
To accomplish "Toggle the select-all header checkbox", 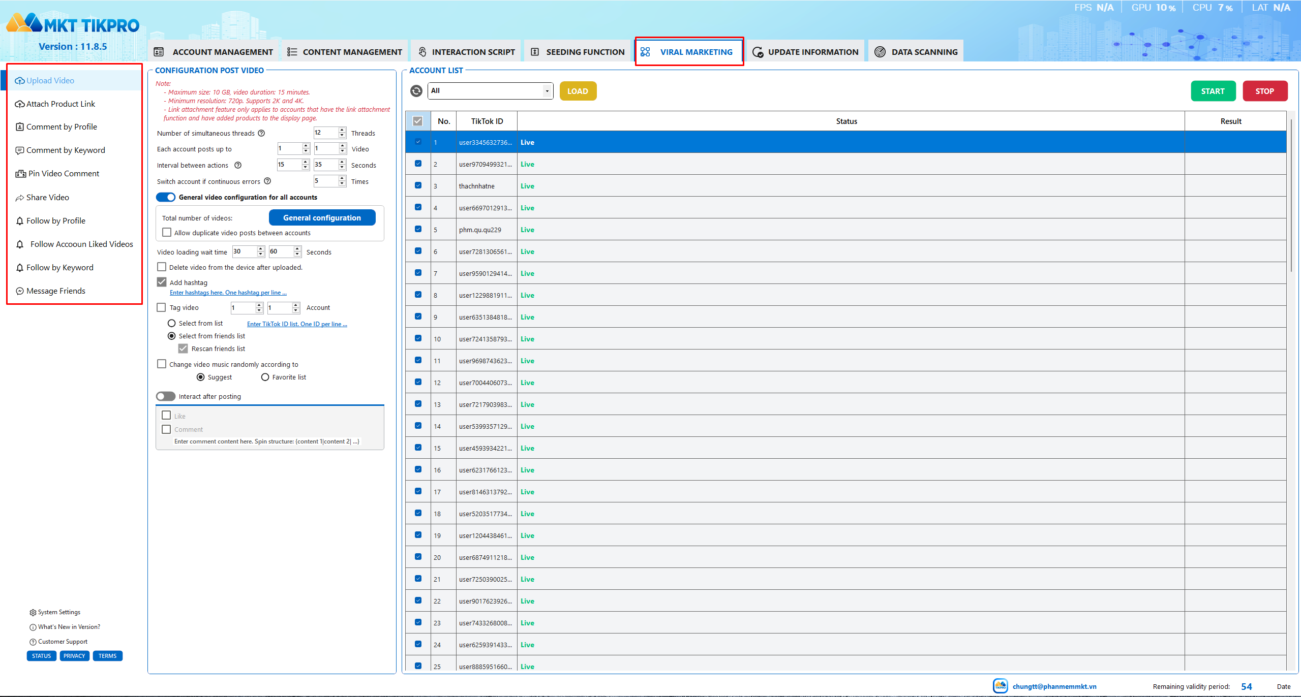I will pyautogui.click(x=417, y=121).
